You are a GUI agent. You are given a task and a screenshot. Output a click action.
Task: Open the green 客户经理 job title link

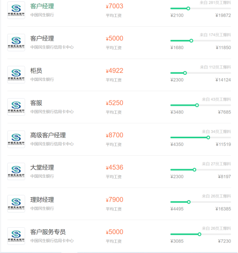42,6
